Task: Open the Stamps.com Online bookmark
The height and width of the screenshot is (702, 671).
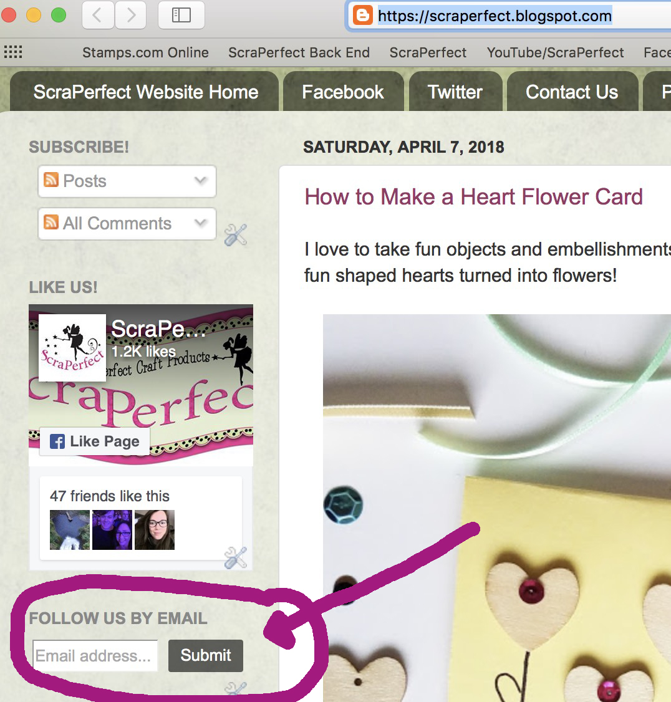Action: click(x=145, y=52)
